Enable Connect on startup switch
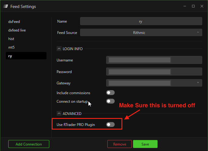 [110, 101]
